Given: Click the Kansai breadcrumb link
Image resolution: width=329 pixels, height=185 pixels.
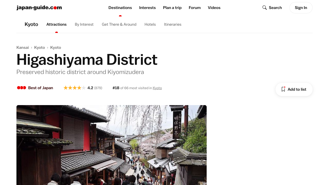Looking at the screenshot, I should [23, 48].
